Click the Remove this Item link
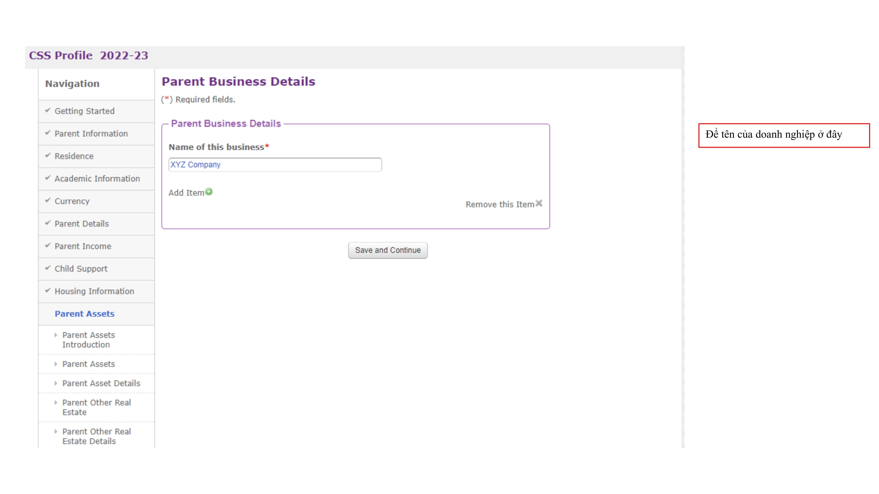 tap(500, 205)
